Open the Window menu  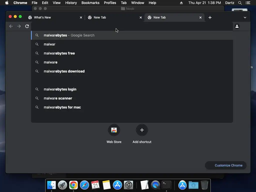coord(138,3)
